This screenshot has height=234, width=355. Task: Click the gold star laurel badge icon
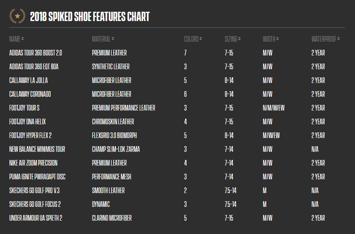click(17, 16)
